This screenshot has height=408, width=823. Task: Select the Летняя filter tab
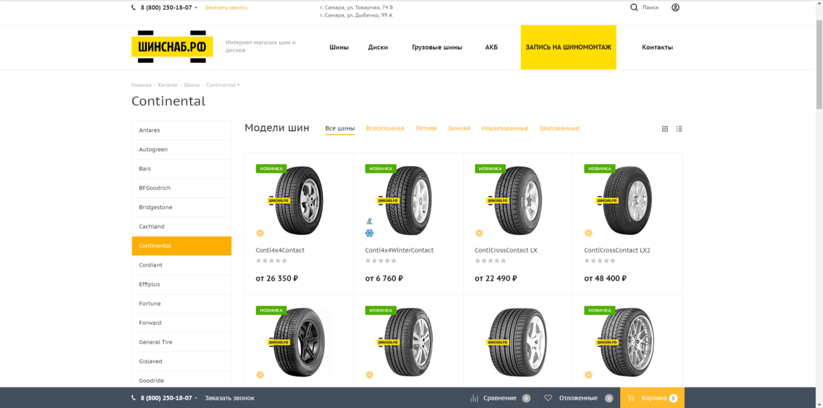(426, 128)
